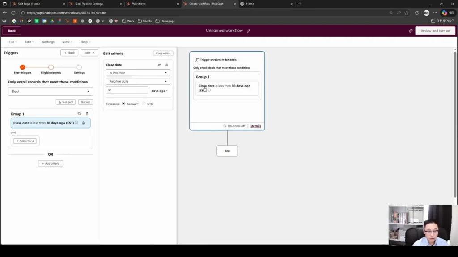
Task: Open the Deal object type dropdown
Action: coord(51,91)
